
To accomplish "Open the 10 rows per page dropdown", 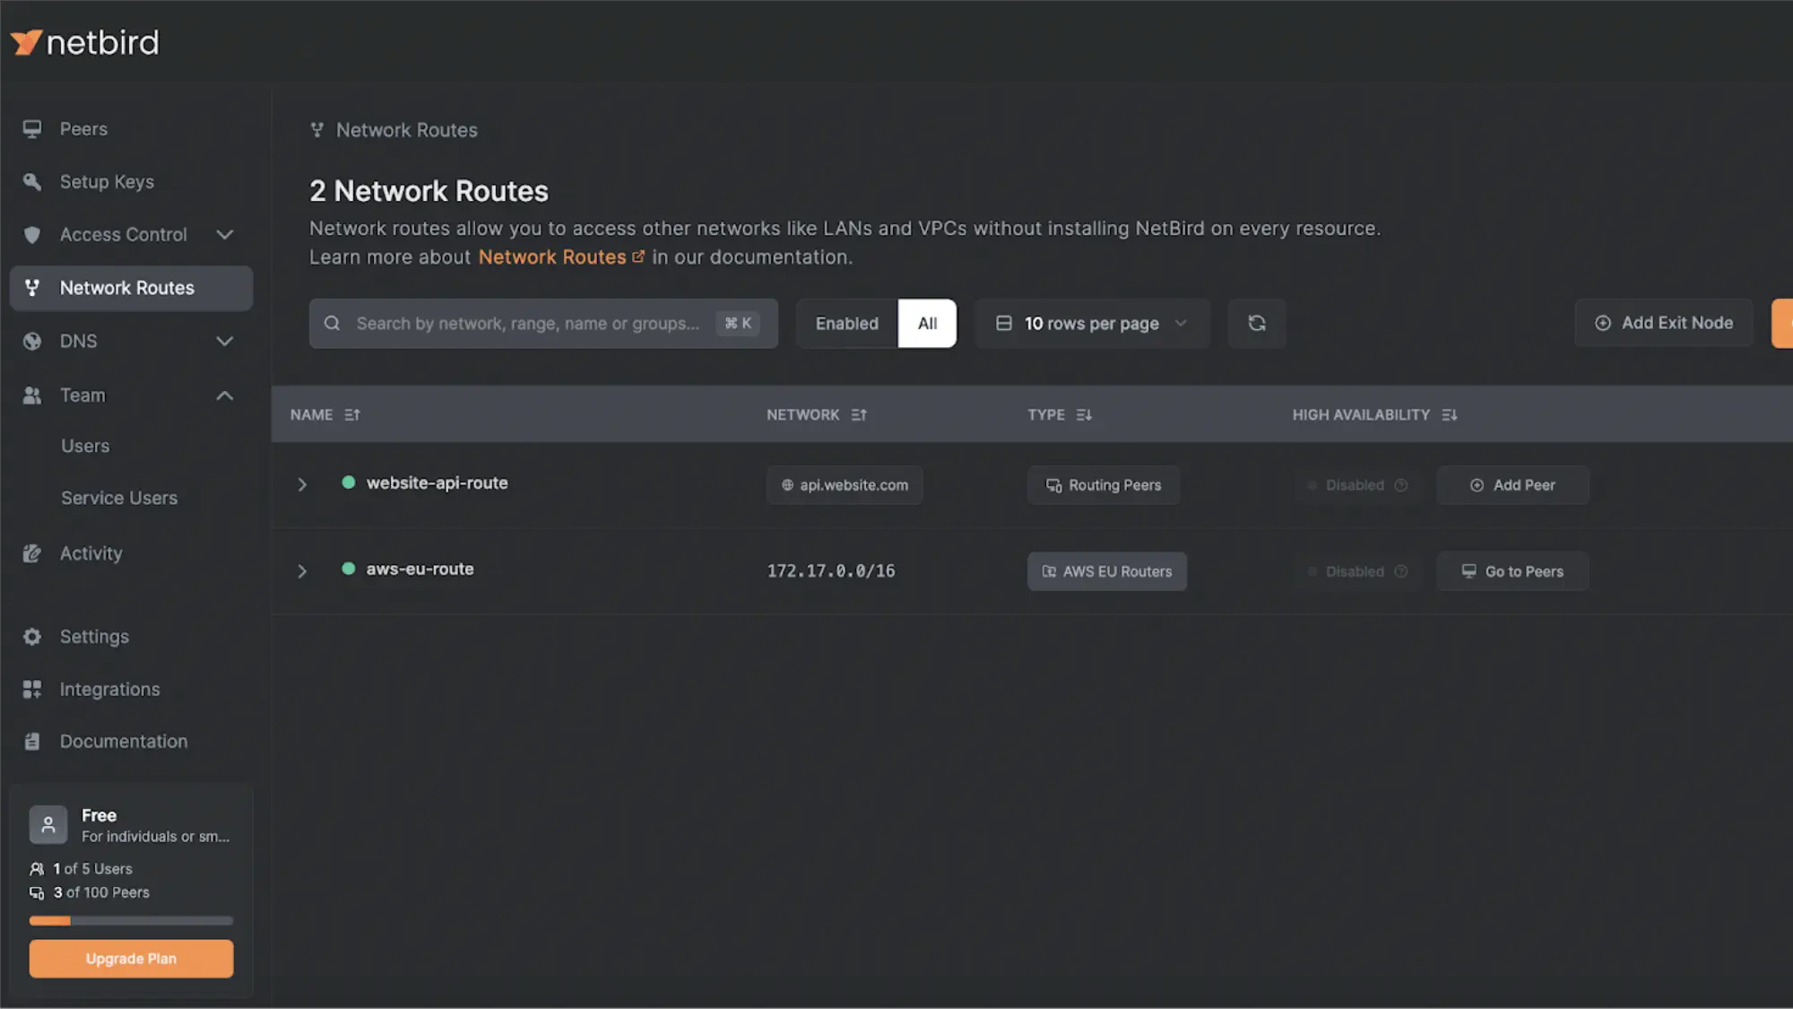I will tap(1091, 323).
